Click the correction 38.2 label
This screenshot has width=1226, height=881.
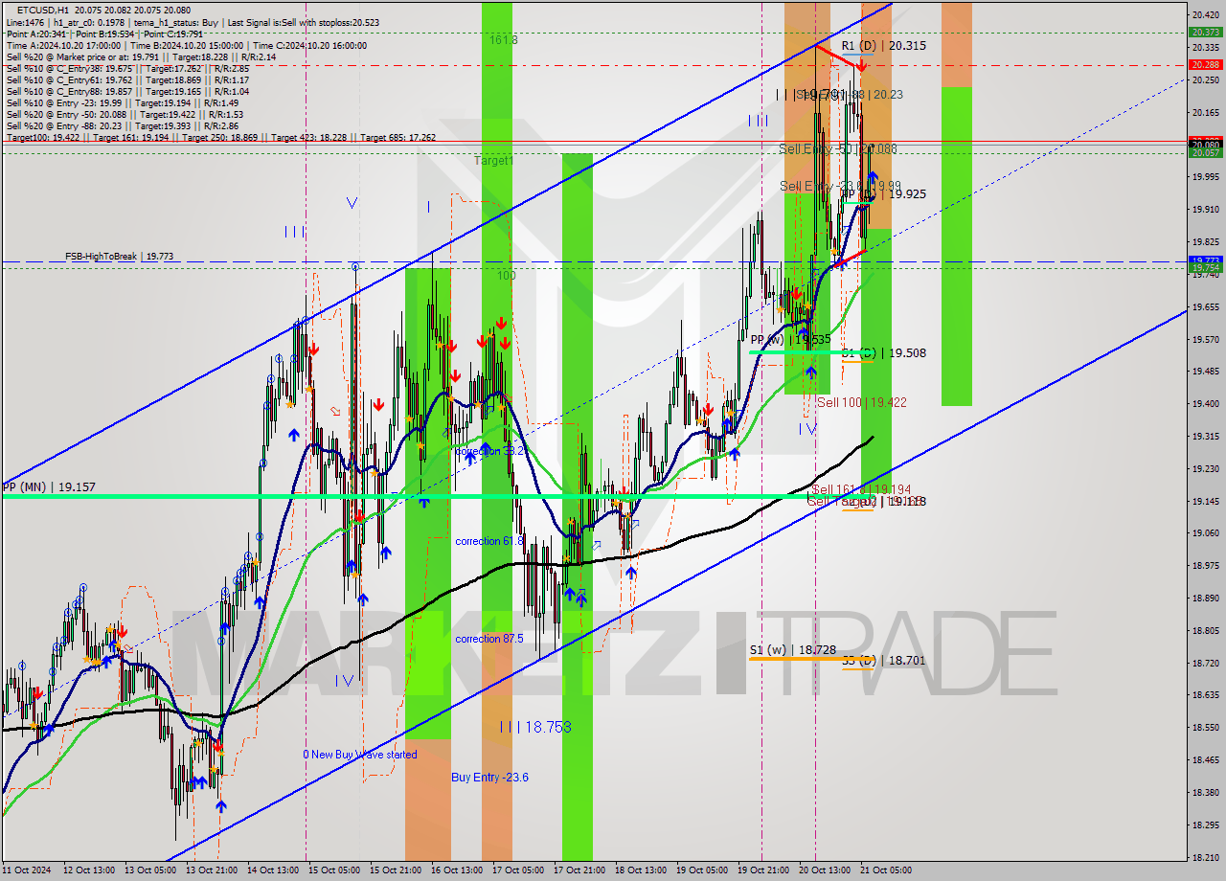point(489,451)
